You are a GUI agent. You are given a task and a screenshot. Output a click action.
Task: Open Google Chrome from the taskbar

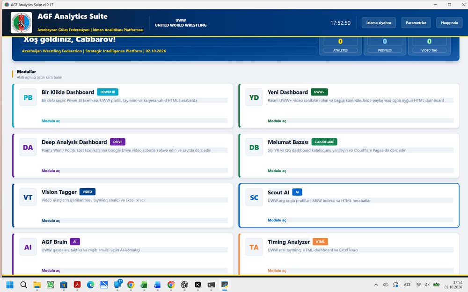pos(131,285)
